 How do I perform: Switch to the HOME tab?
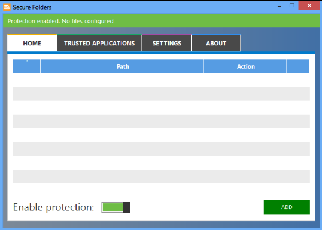32,43
